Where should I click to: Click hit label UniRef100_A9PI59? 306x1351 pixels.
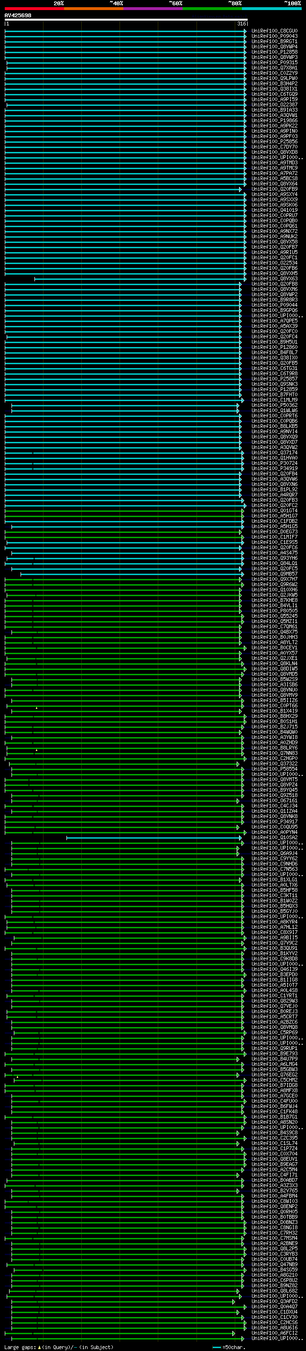click(x=274, y=99)
